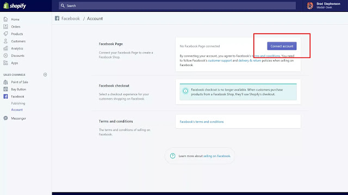Open Publishing under Facebook
Viewport: 348px width, 195px height.
tap(18, 103)
